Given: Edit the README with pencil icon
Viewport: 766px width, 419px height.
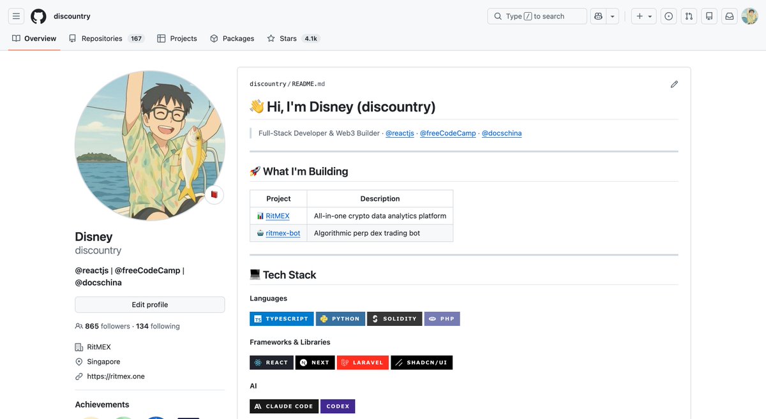Looking at the screenshot, I should (674, 84).
